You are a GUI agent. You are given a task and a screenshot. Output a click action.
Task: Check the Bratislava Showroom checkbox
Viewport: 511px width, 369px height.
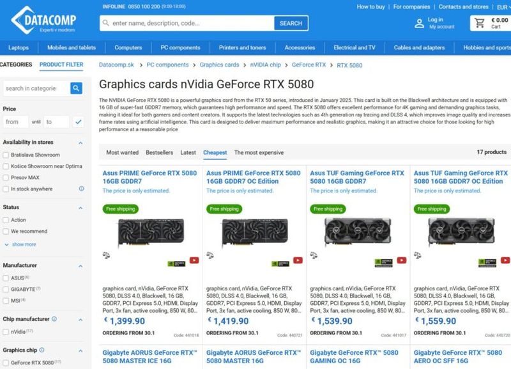coord(6,155)
